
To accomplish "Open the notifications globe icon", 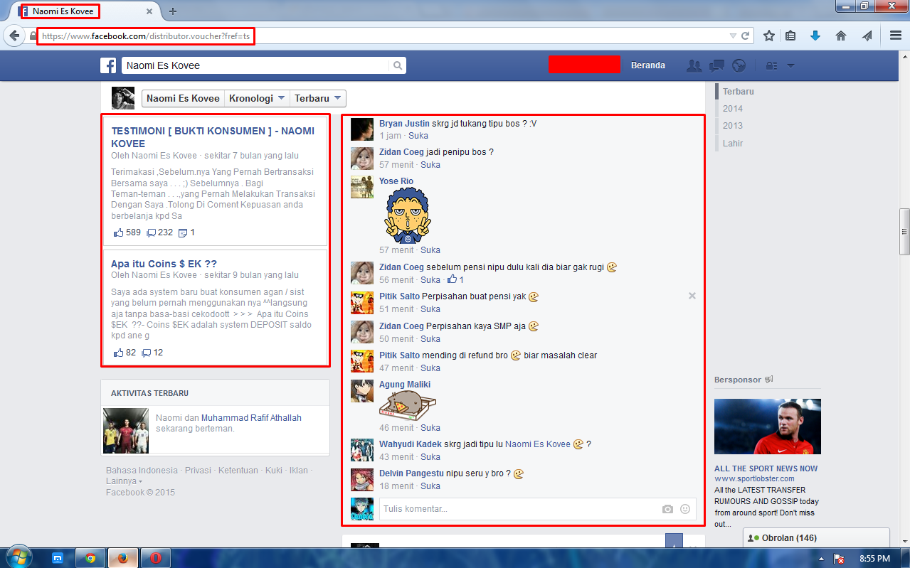I will [x=739, y=65].
